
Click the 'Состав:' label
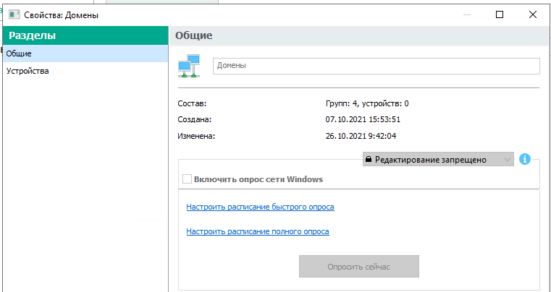(x=192, y=104)
